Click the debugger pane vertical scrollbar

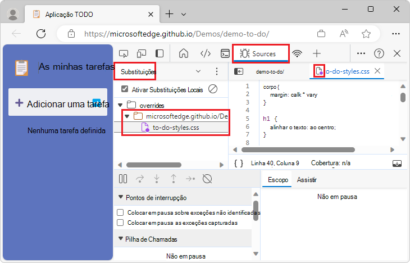click(256, 211)
